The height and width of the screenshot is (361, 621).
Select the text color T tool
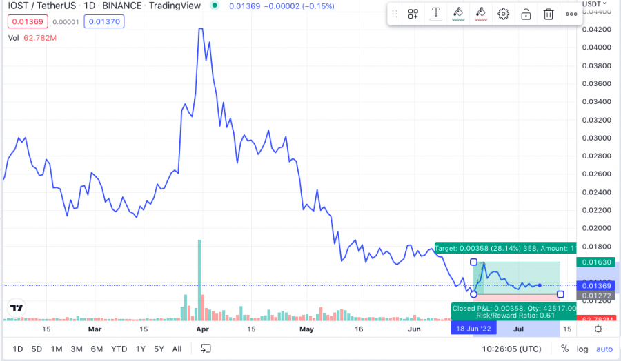pyautogui.click(x=435, y=14)
